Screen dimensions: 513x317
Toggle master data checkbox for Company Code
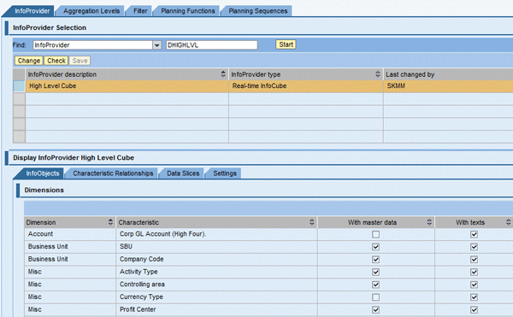click(x=375, y=260)
